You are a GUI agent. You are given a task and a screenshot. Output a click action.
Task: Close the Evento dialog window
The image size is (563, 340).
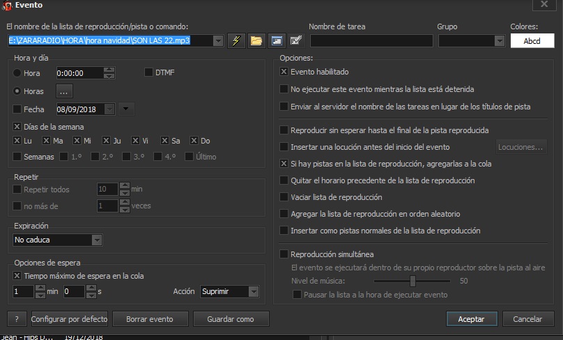pos(544,4)
